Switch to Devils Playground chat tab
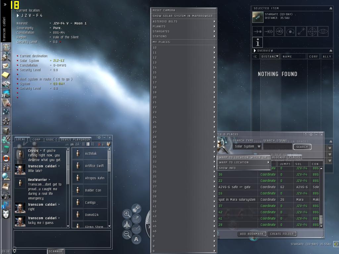The height and width of the screenshot is (254, 339). pyautogui.click(x=75, y=140)
